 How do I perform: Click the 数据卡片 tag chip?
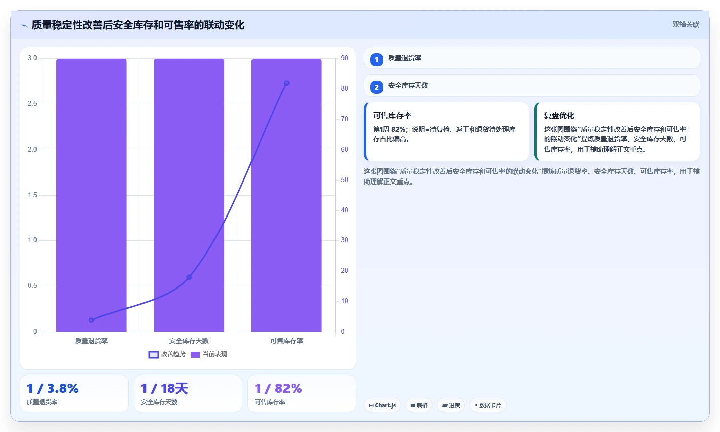coord(487,405)
